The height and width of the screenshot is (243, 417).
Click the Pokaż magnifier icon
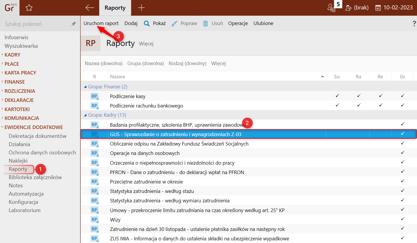point(147,24)
